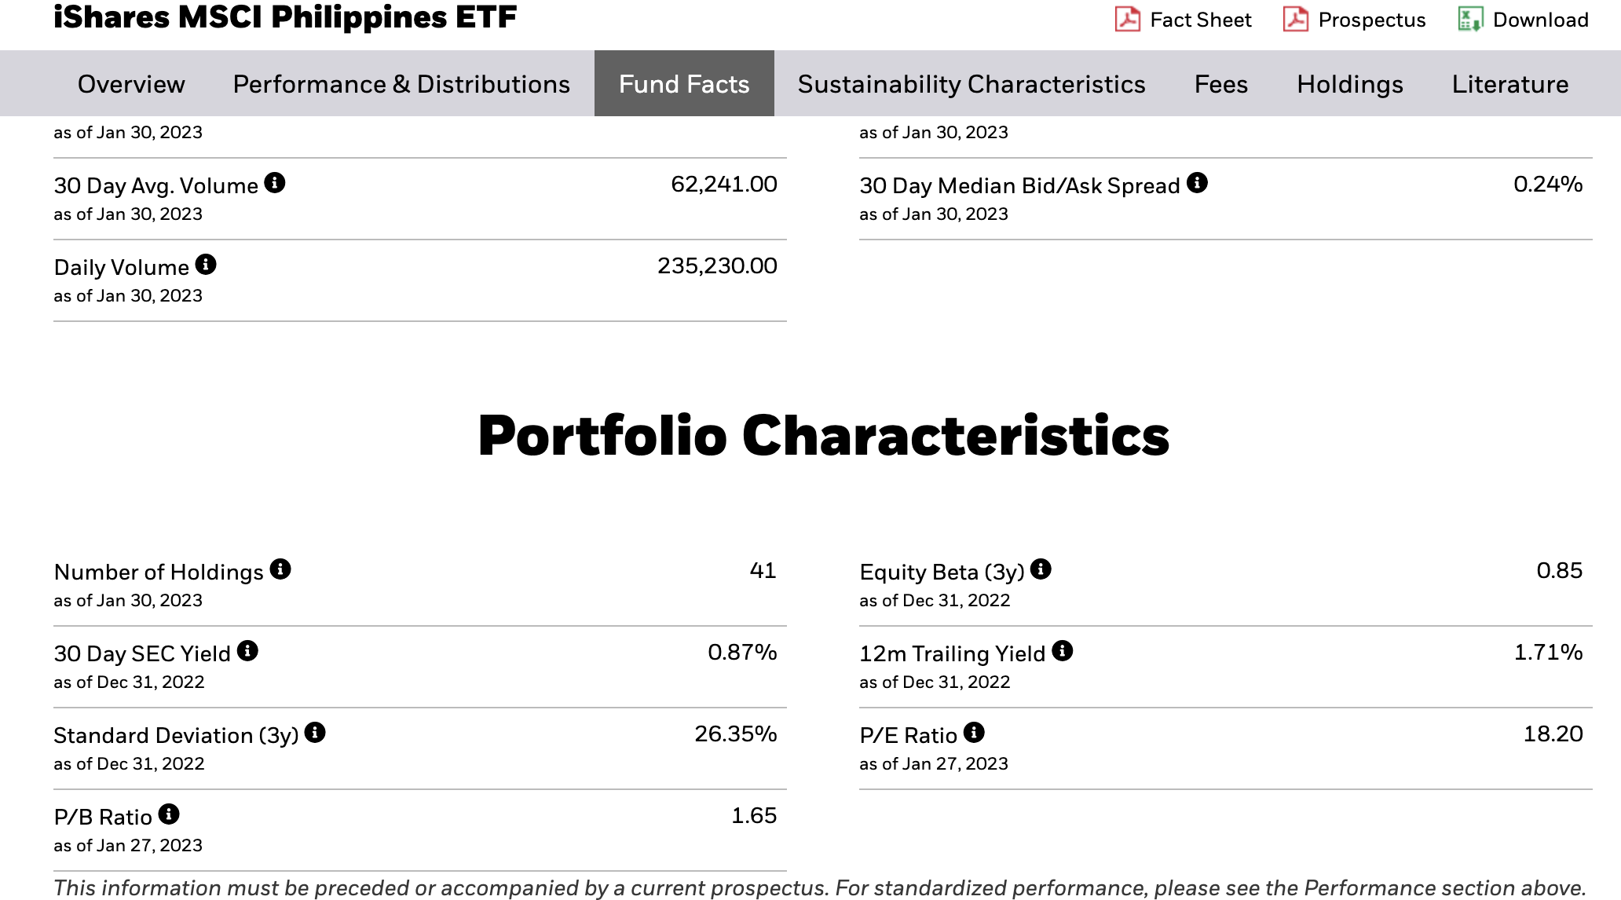
Task: Open the Prospectus PDF link
Action: pyautogui.click(x=1355, y=20)
